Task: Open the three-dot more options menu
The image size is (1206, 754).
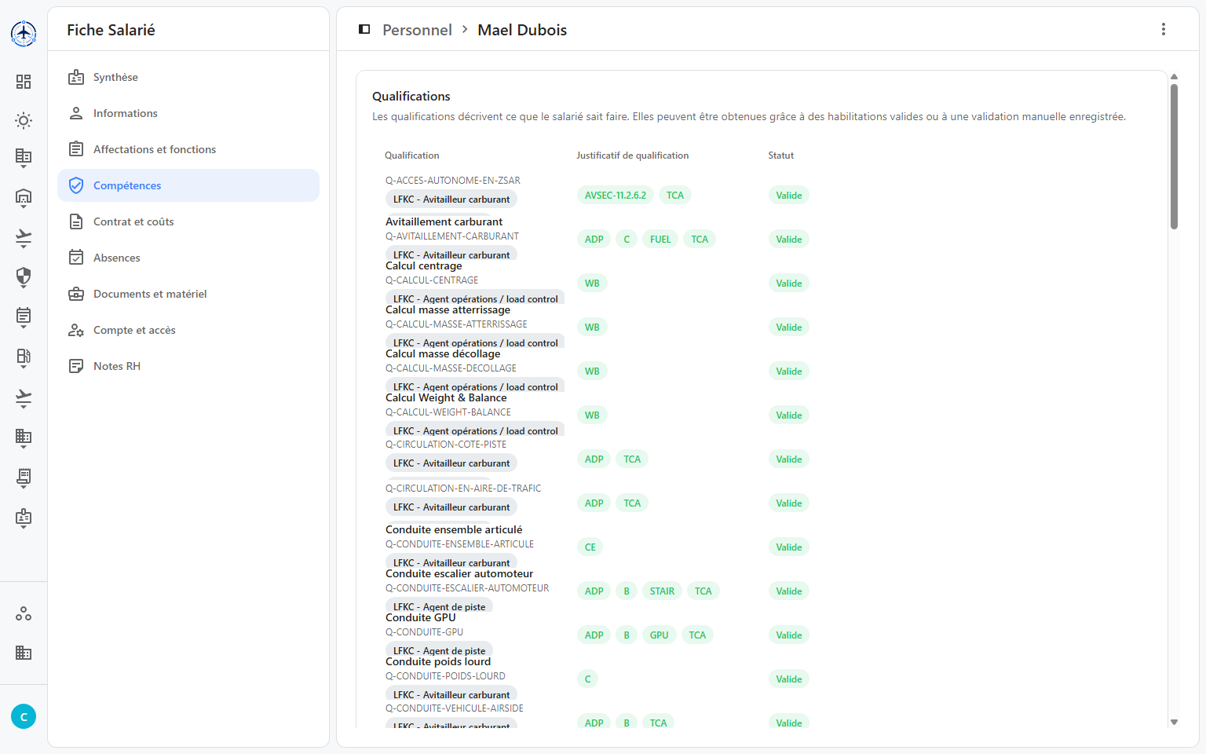Action: [x=1164, y=29]
